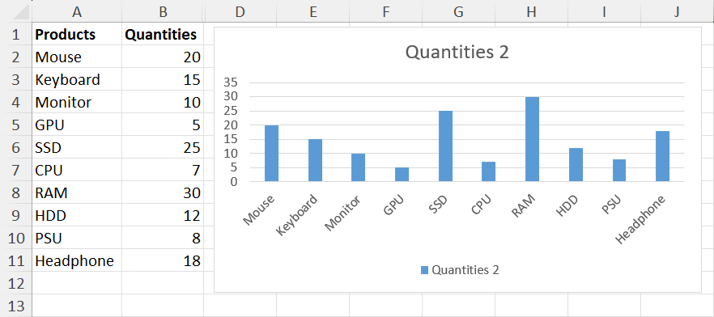Select column F header
The width and height of the screenshot is (714, 317).
385,12
